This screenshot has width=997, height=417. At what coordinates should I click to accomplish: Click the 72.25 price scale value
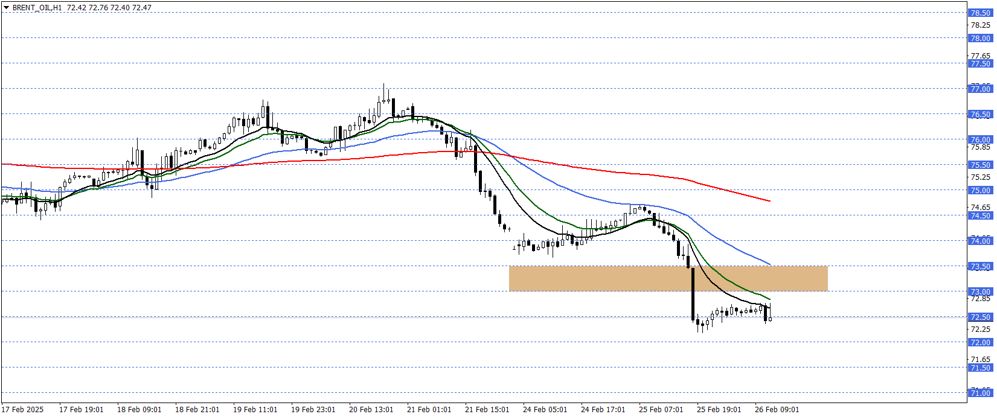pos(980,329)
